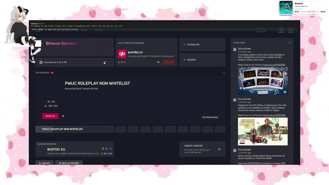Click the heart icon on Favoriler
This screenshot has width=329, height=185.
[184, 45]
